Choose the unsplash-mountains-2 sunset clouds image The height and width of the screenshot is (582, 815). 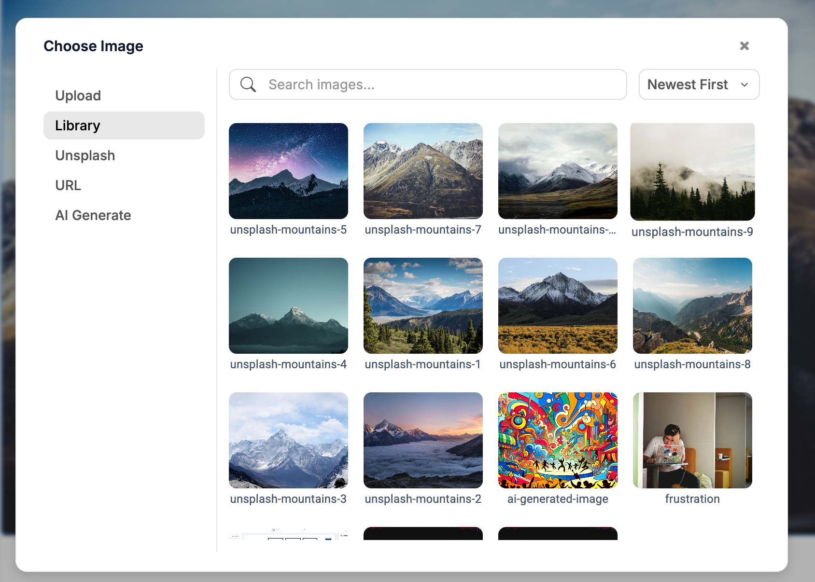tap(423, 440)
